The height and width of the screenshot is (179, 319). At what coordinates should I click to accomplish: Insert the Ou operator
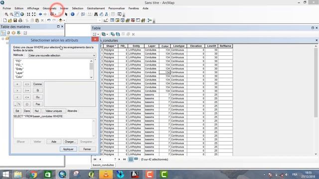tap(38, 97)
